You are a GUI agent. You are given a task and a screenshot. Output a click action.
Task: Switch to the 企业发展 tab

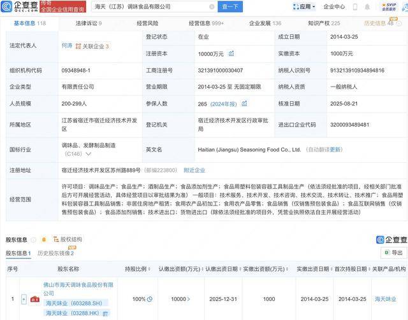265,24
